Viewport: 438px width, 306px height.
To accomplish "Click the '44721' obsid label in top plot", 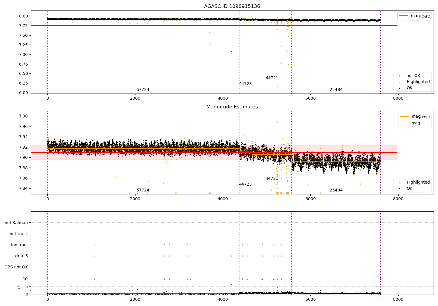I will coord(272,78).
